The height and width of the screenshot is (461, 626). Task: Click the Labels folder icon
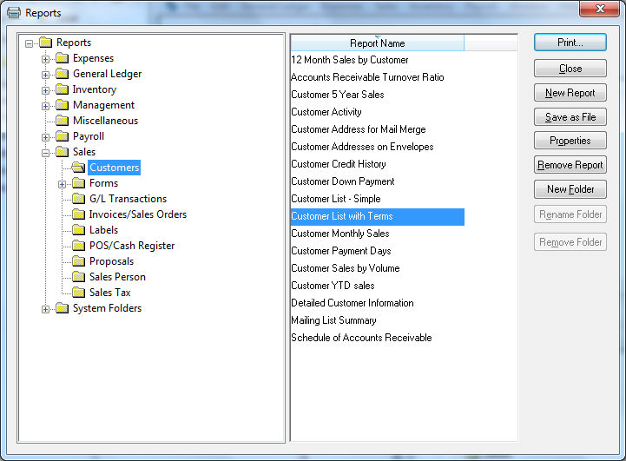pyautogui.click(x=78, y=230)
